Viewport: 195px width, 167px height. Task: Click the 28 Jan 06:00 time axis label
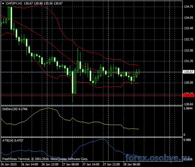point(131,164)
